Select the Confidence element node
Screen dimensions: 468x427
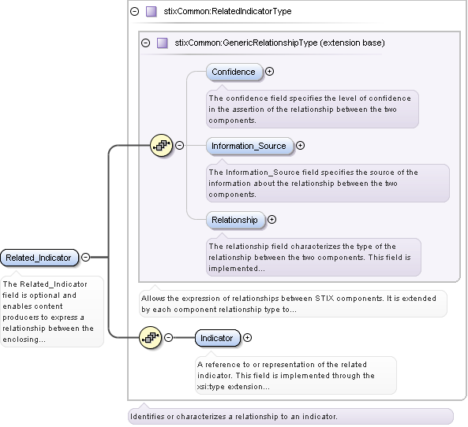[234, 72]
